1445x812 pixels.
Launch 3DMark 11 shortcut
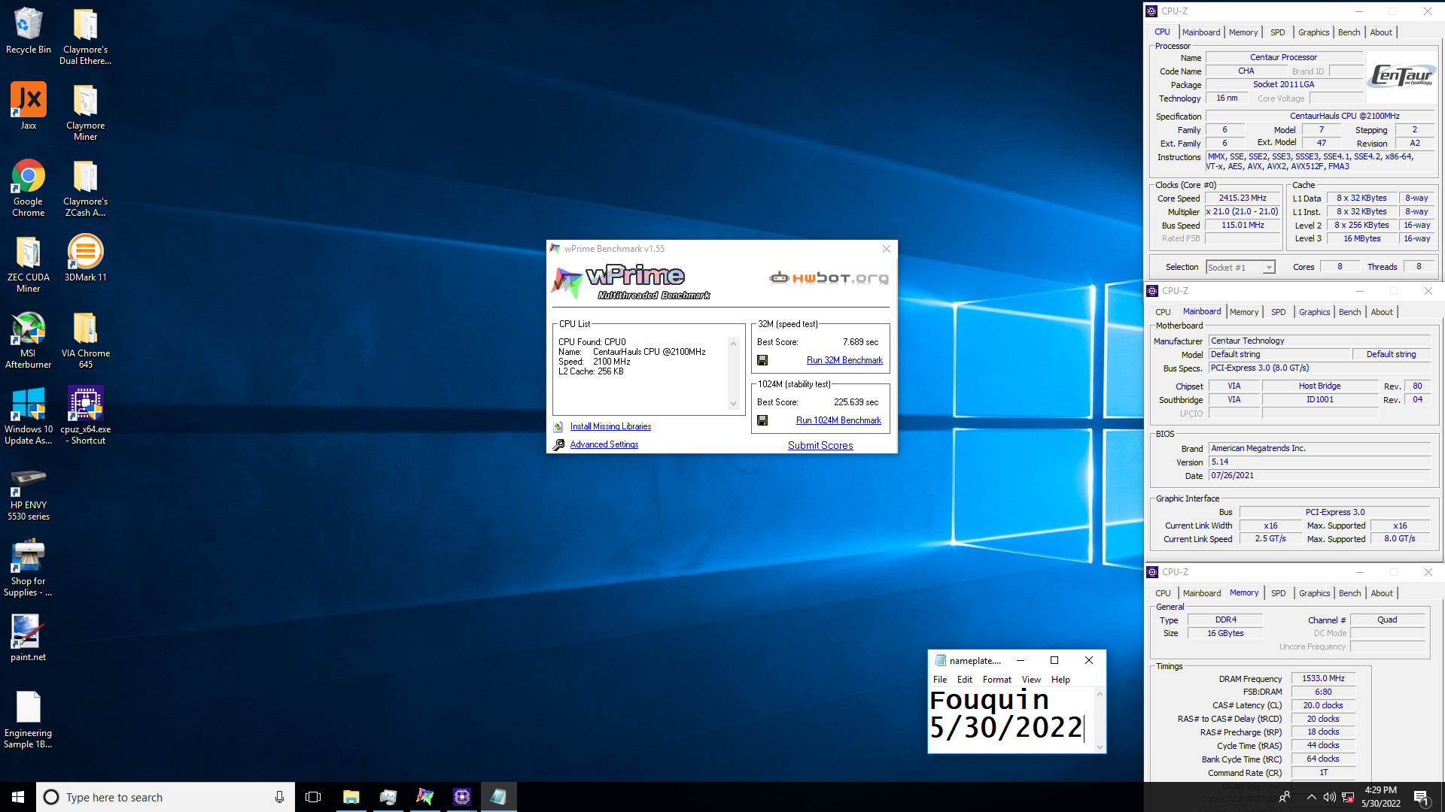[x=85, y=259]
